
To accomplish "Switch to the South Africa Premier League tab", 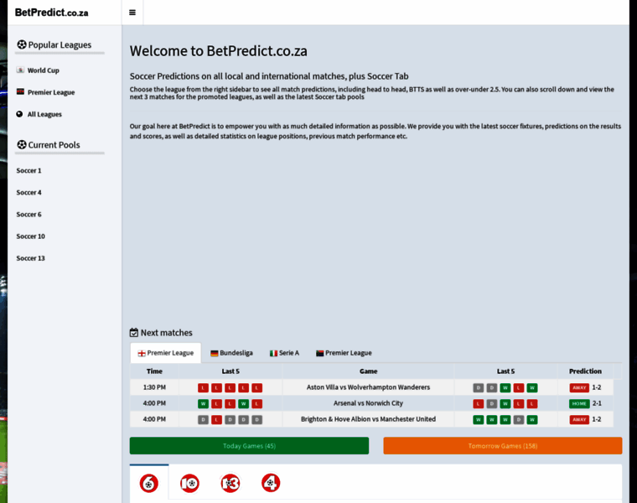I will [344, 353].
